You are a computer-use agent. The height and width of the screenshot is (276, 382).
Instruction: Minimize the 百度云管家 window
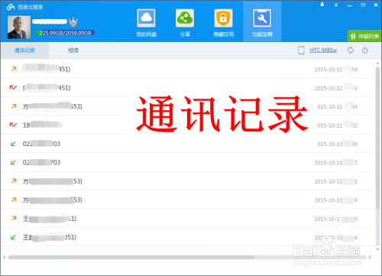[x=350, y=5]
